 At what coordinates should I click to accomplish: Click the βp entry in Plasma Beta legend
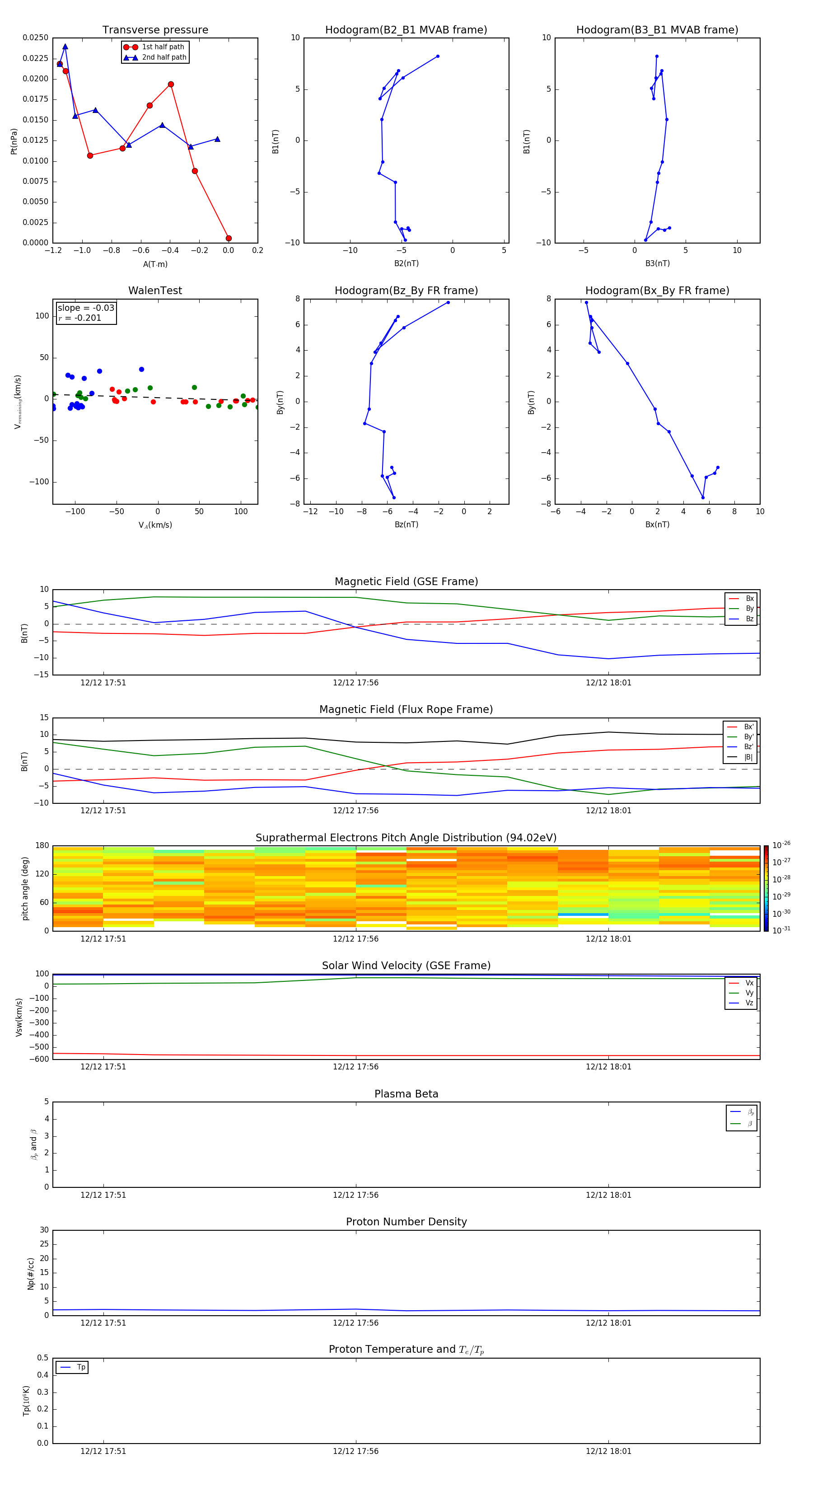742,1111
